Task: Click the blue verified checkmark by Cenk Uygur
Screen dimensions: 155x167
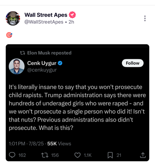Action: [x=60, y=63]
